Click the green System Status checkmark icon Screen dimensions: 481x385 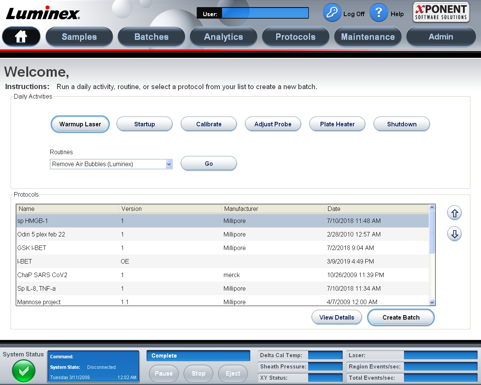pyautogui.click(x=23, y=371)
